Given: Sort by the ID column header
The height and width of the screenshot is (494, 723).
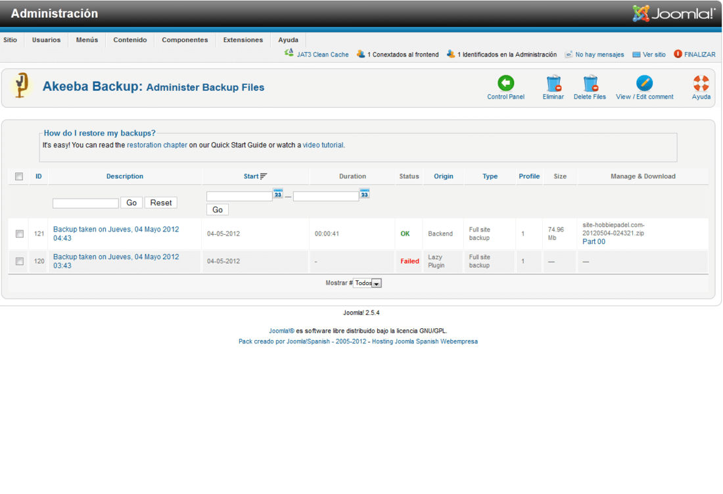Looking at the screenshot, I should tap(39, 176).
